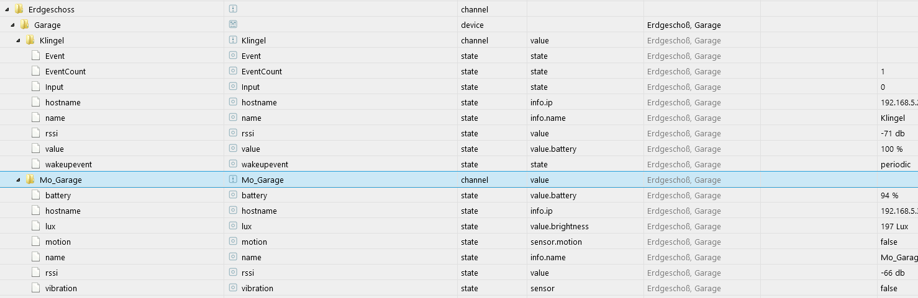The height and width of the screenshot is (298, 918).
Task: Click the Erdgeschoss folder icon
Action: (19, 9)
